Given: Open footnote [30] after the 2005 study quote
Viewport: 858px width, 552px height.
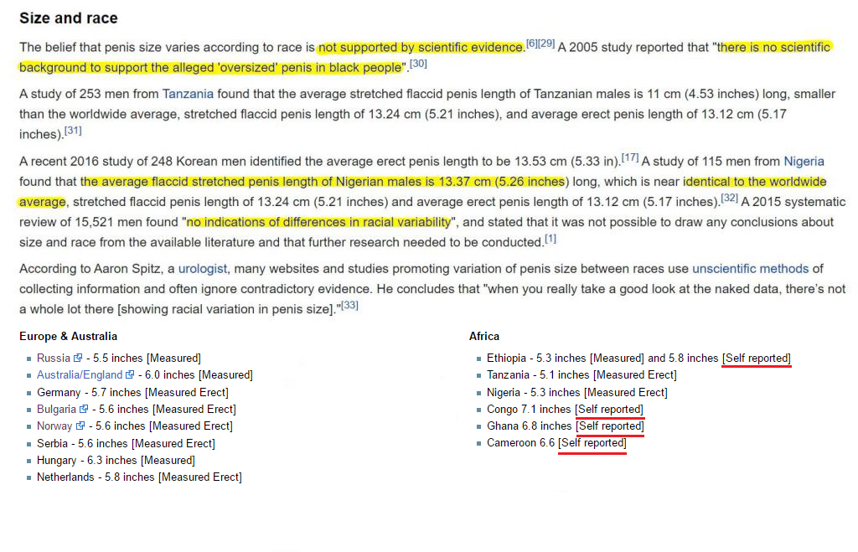Looking at the screenshot, I should [x=418, y=64].
